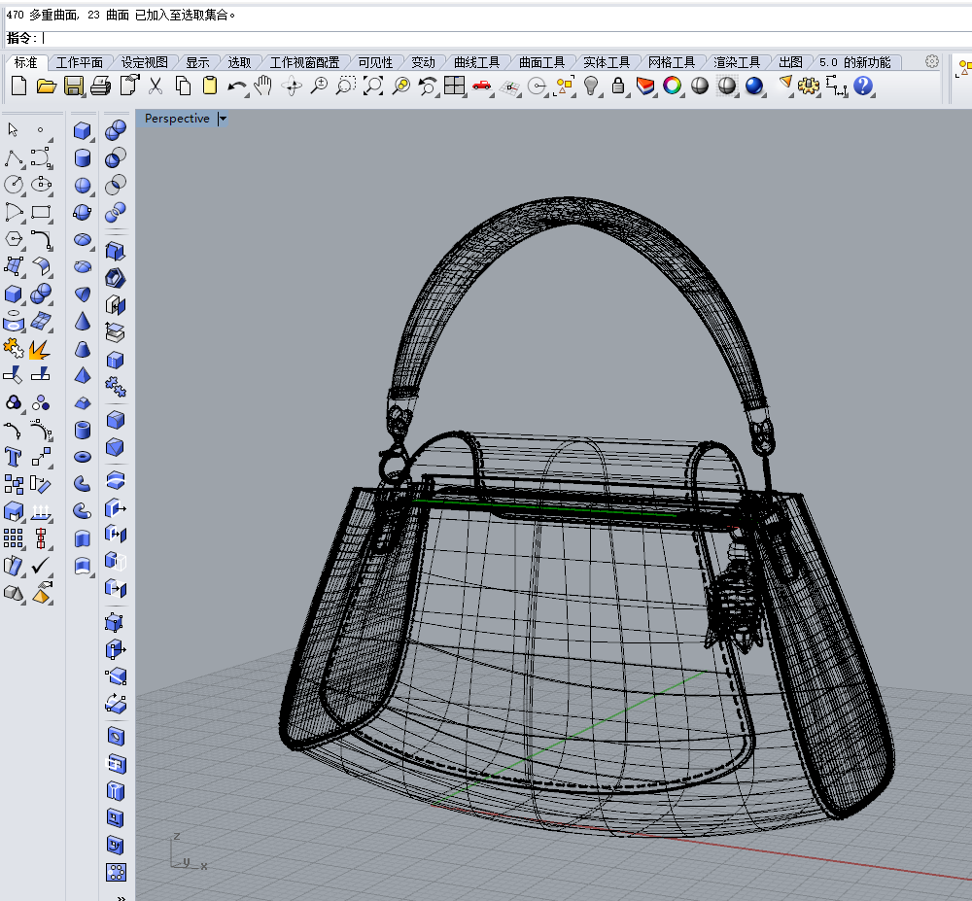Open the Perspective viewport dropdown arrow
The width and height of the screenshot is (972, 901).
(x=224, y=119)
